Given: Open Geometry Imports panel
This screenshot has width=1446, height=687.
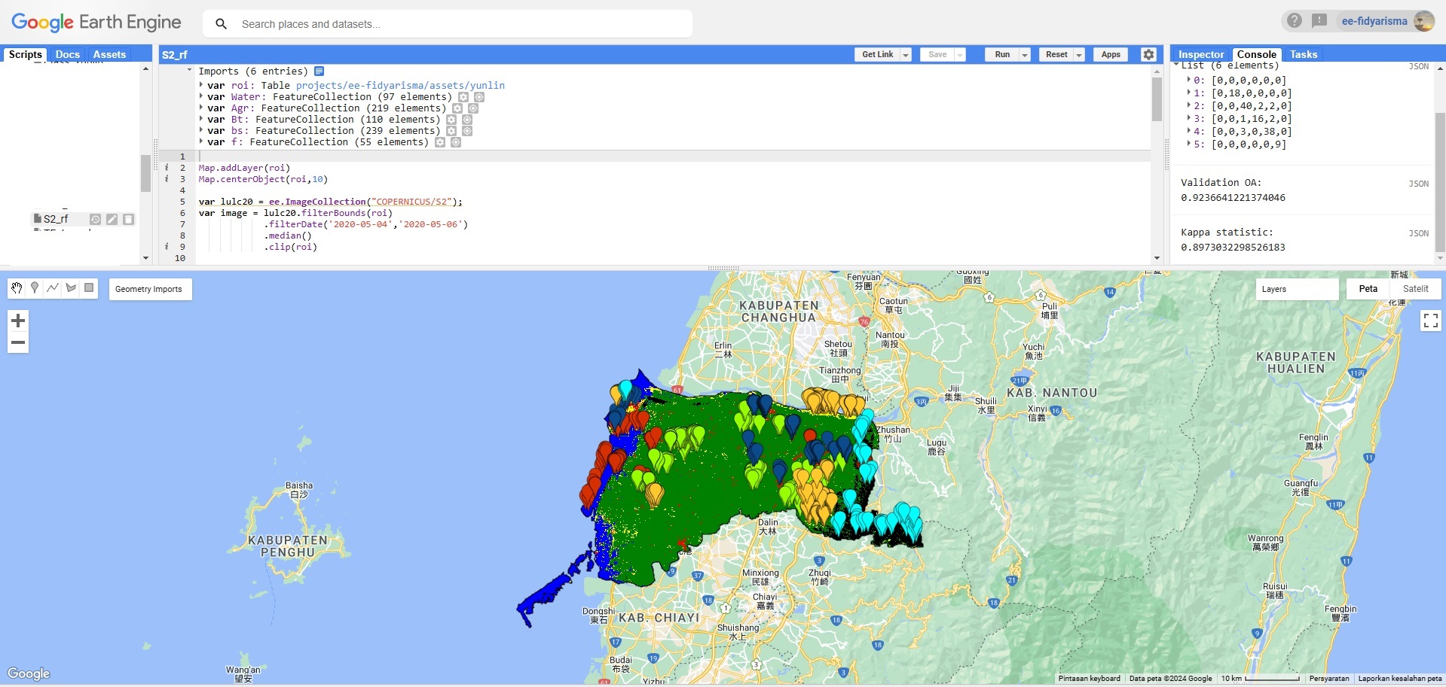Looking at the screenshot, I should (x=149, y=289).
